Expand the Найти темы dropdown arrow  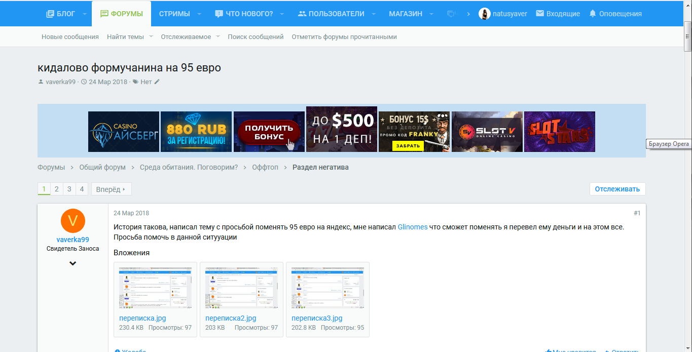151,36
